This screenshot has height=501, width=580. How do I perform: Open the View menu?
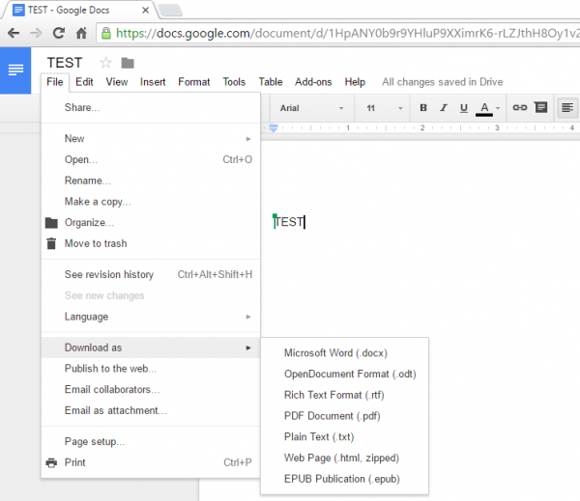[x=117, y=82]
